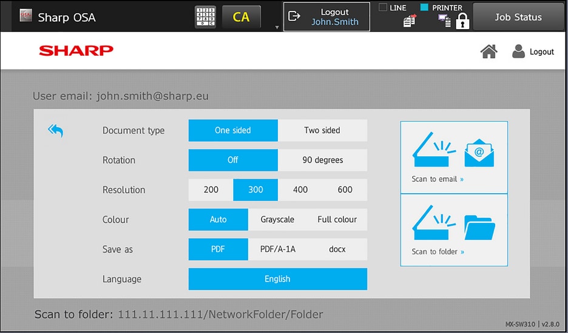Open the English language selector
The width and height of the screenshot is (568, 333).
pos(277,279)
